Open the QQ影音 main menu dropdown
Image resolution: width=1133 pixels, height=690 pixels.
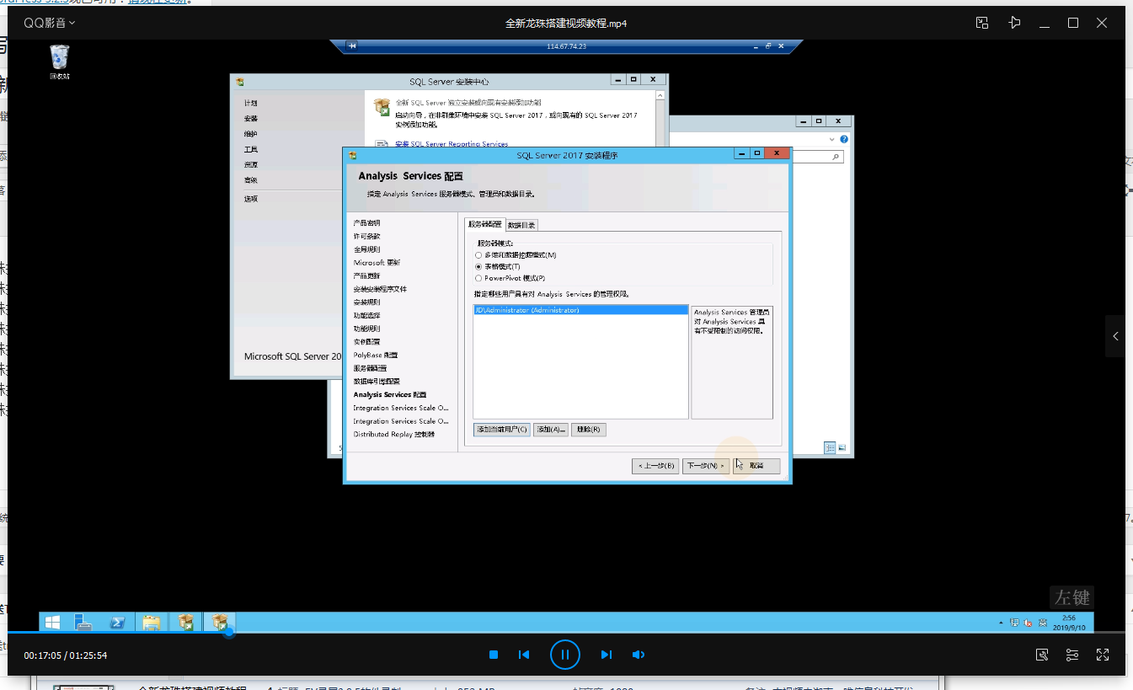click(49, 23)
